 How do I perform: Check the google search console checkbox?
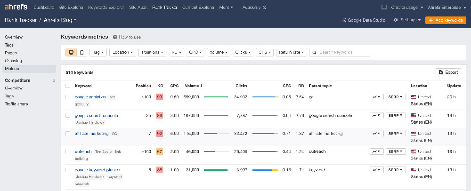coord(68,115)
